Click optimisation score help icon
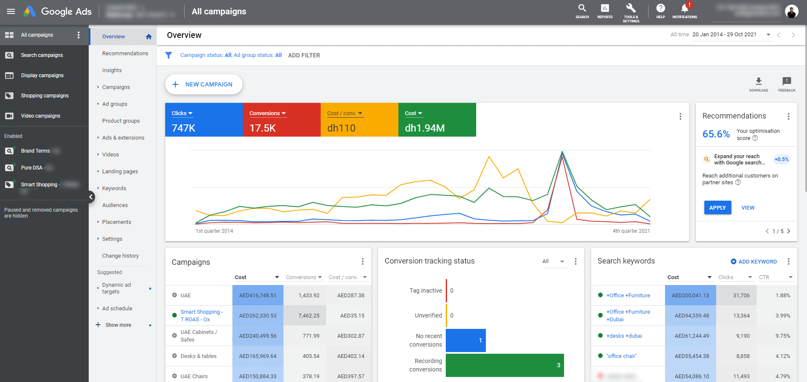 pos(755,138)
